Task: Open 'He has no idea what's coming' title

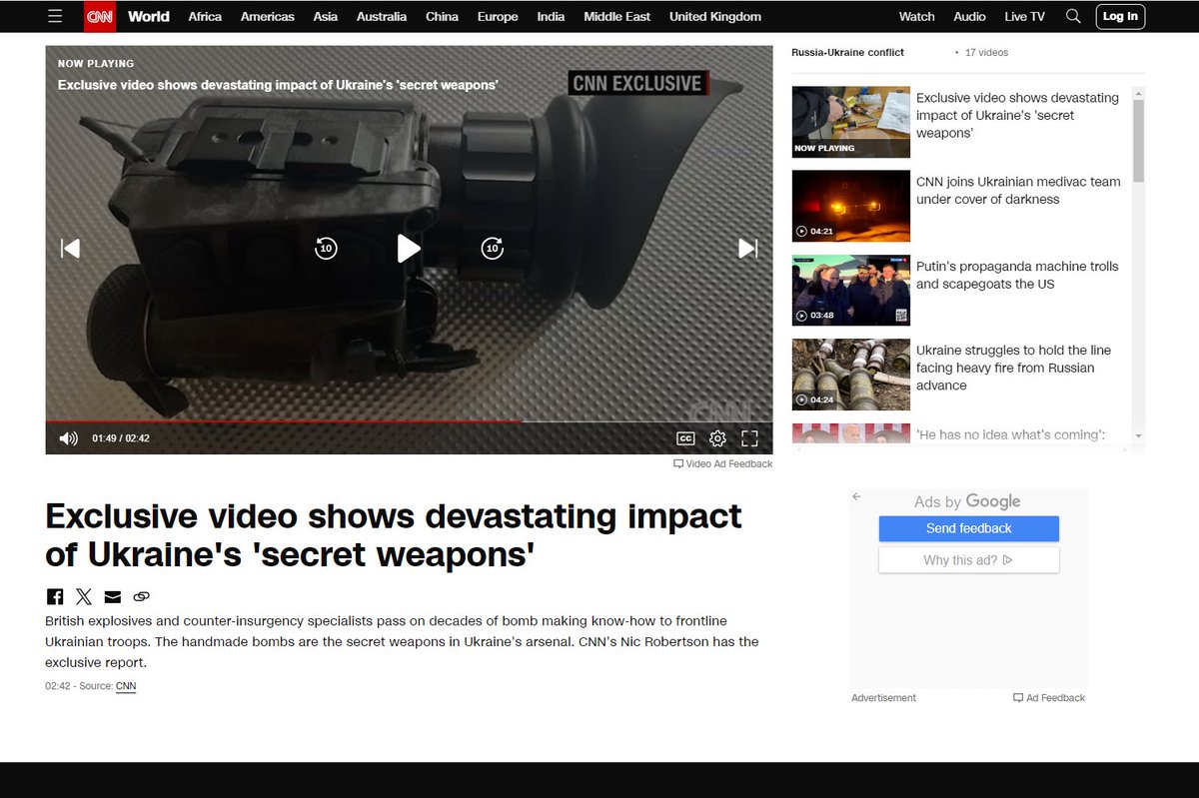Action: [x=1010, y=435]
